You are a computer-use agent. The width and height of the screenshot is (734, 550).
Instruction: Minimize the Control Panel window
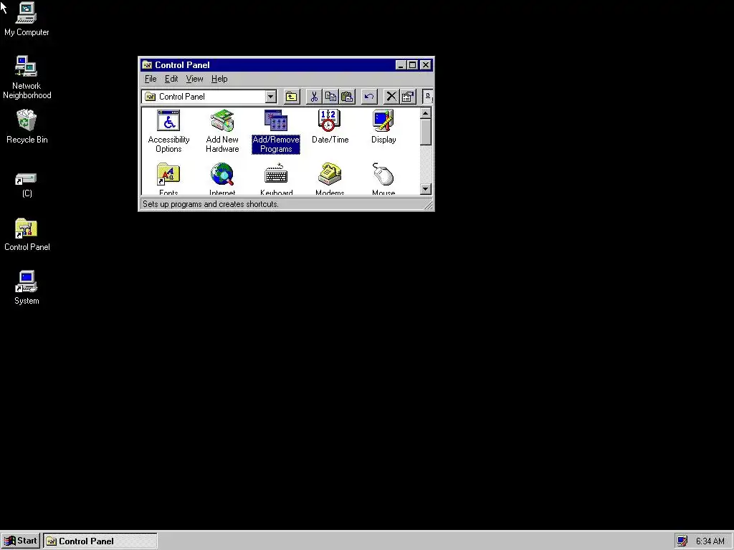pos(400,65)
